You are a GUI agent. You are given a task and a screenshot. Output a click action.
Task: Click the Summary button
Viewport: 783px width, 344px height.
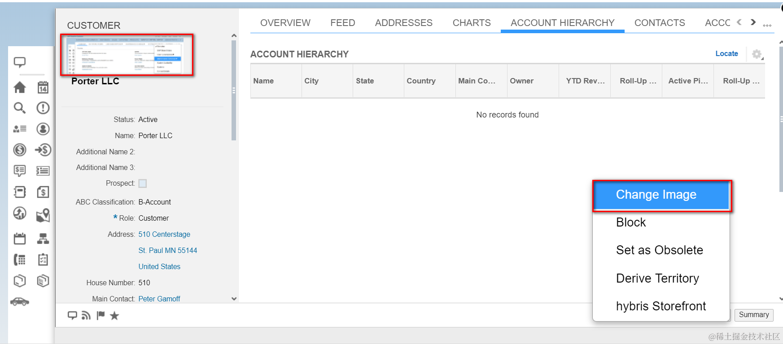(x=754, y=315)
